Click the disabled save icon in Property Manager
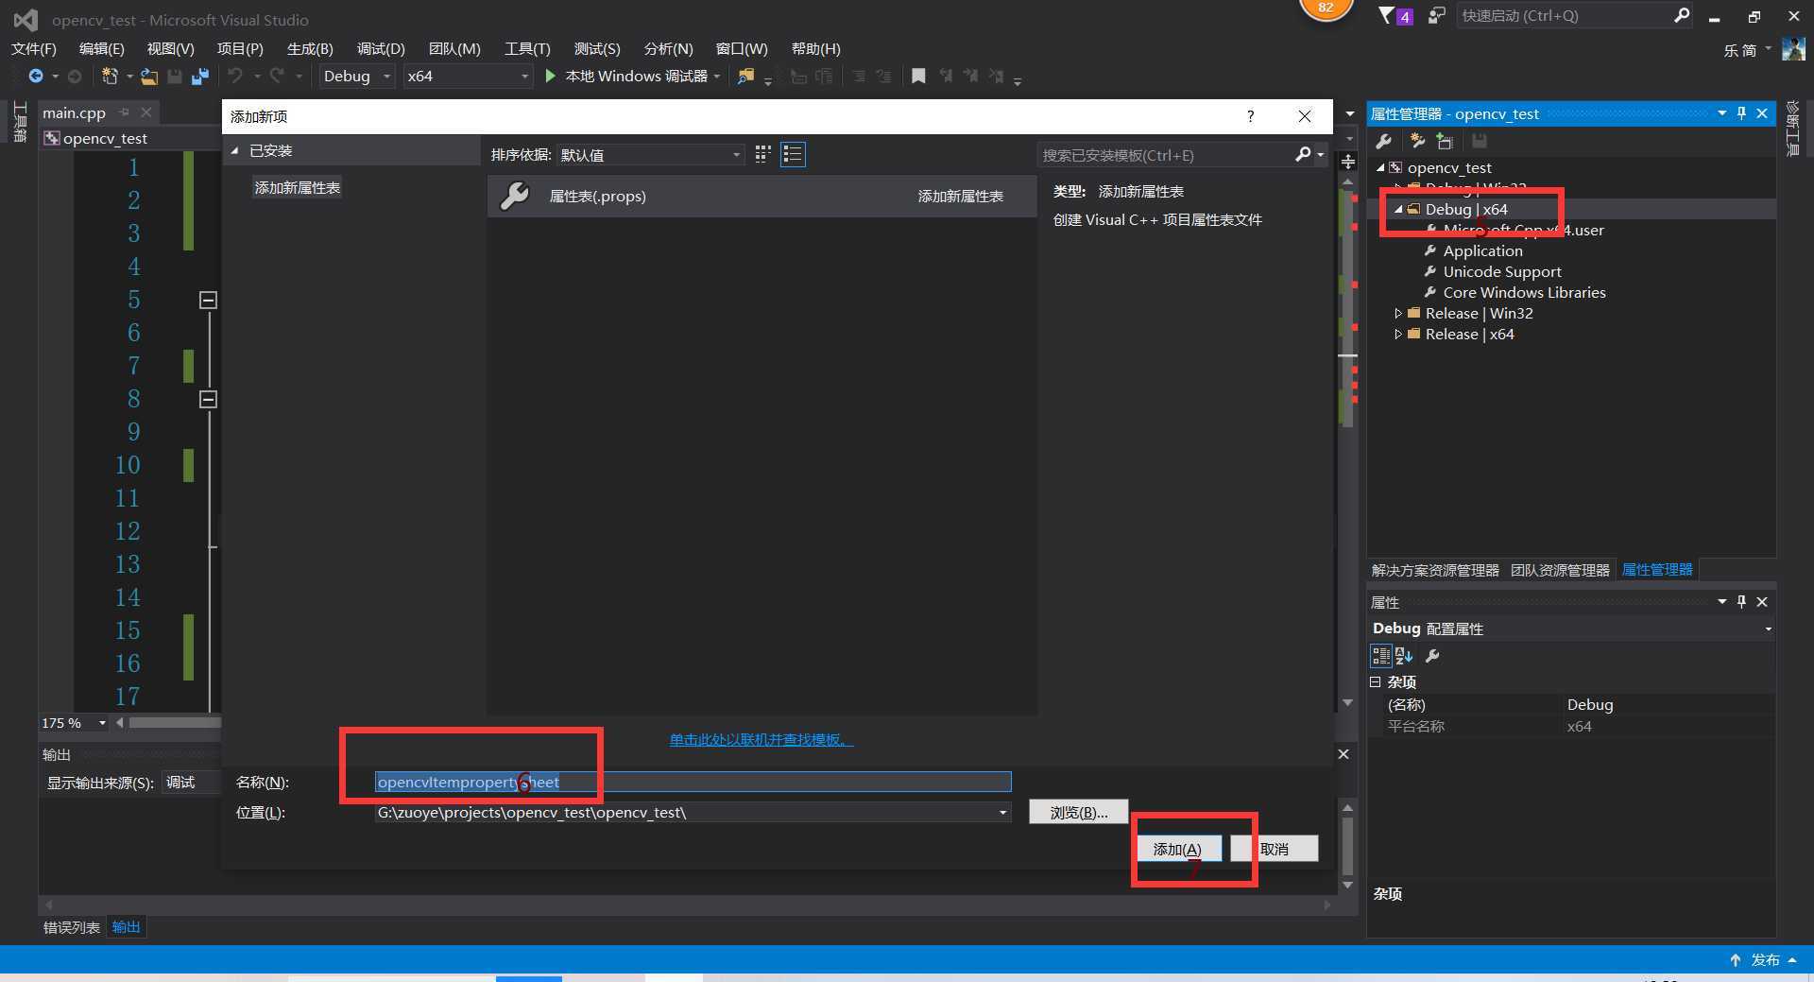Image resolution: width=1814 pixels, height=982 pixels. click(x=1479, y=141)
